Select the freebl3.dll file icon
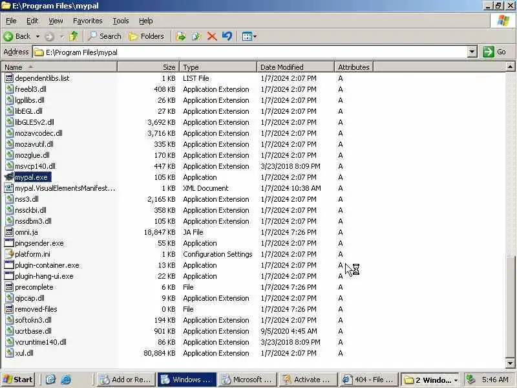 click(9, 89)
